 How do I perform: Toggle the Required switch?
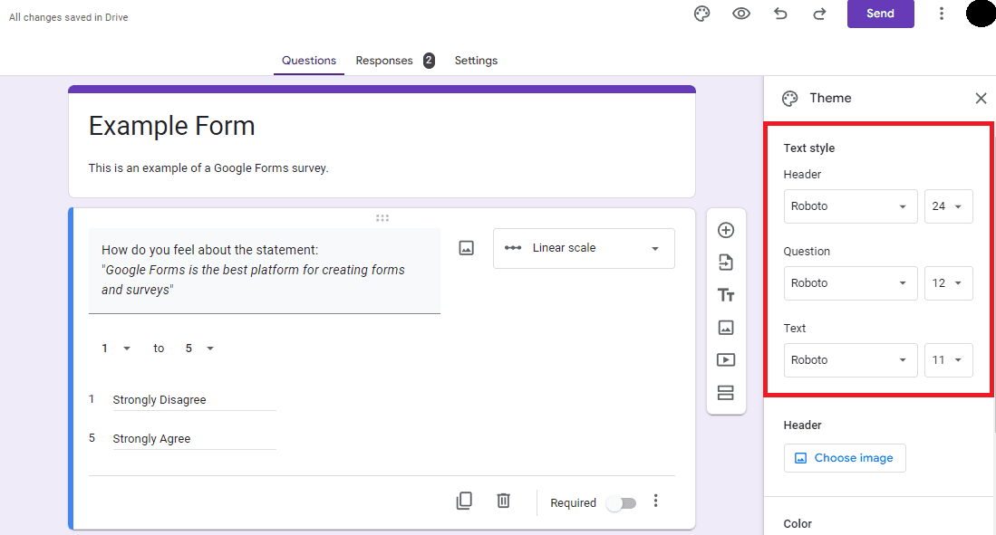(621, 503)
